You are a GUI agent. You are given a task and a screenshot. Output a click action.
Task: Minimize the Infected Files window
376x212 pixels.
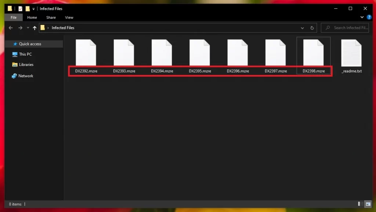(x=336, y=8)
